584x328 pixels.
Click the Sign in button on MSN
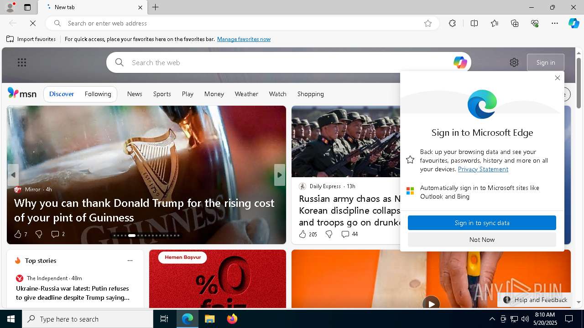546,62
